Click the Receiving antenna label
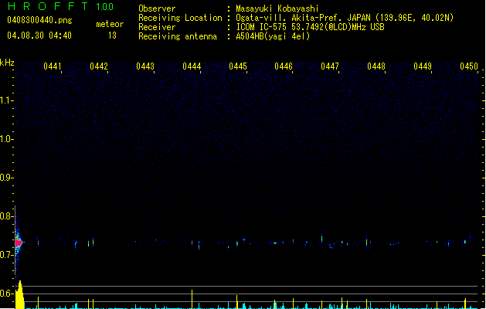 178,36
